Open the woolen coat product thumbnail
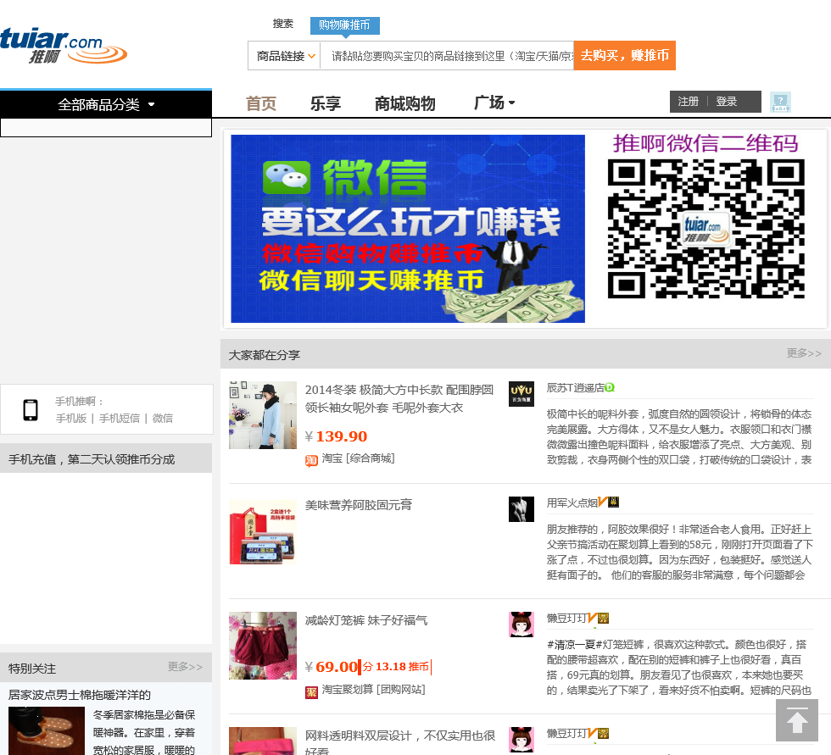831x755 pixels. 263,415
